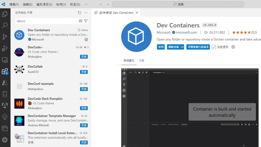Open the tree-shaped icon in activity bar
This screenshot has width=261, height=147.
(5, 117)
